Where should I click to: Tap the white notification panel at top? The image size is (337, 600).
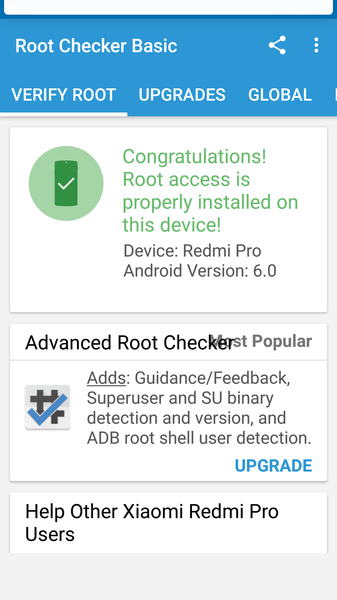point(168,7)
